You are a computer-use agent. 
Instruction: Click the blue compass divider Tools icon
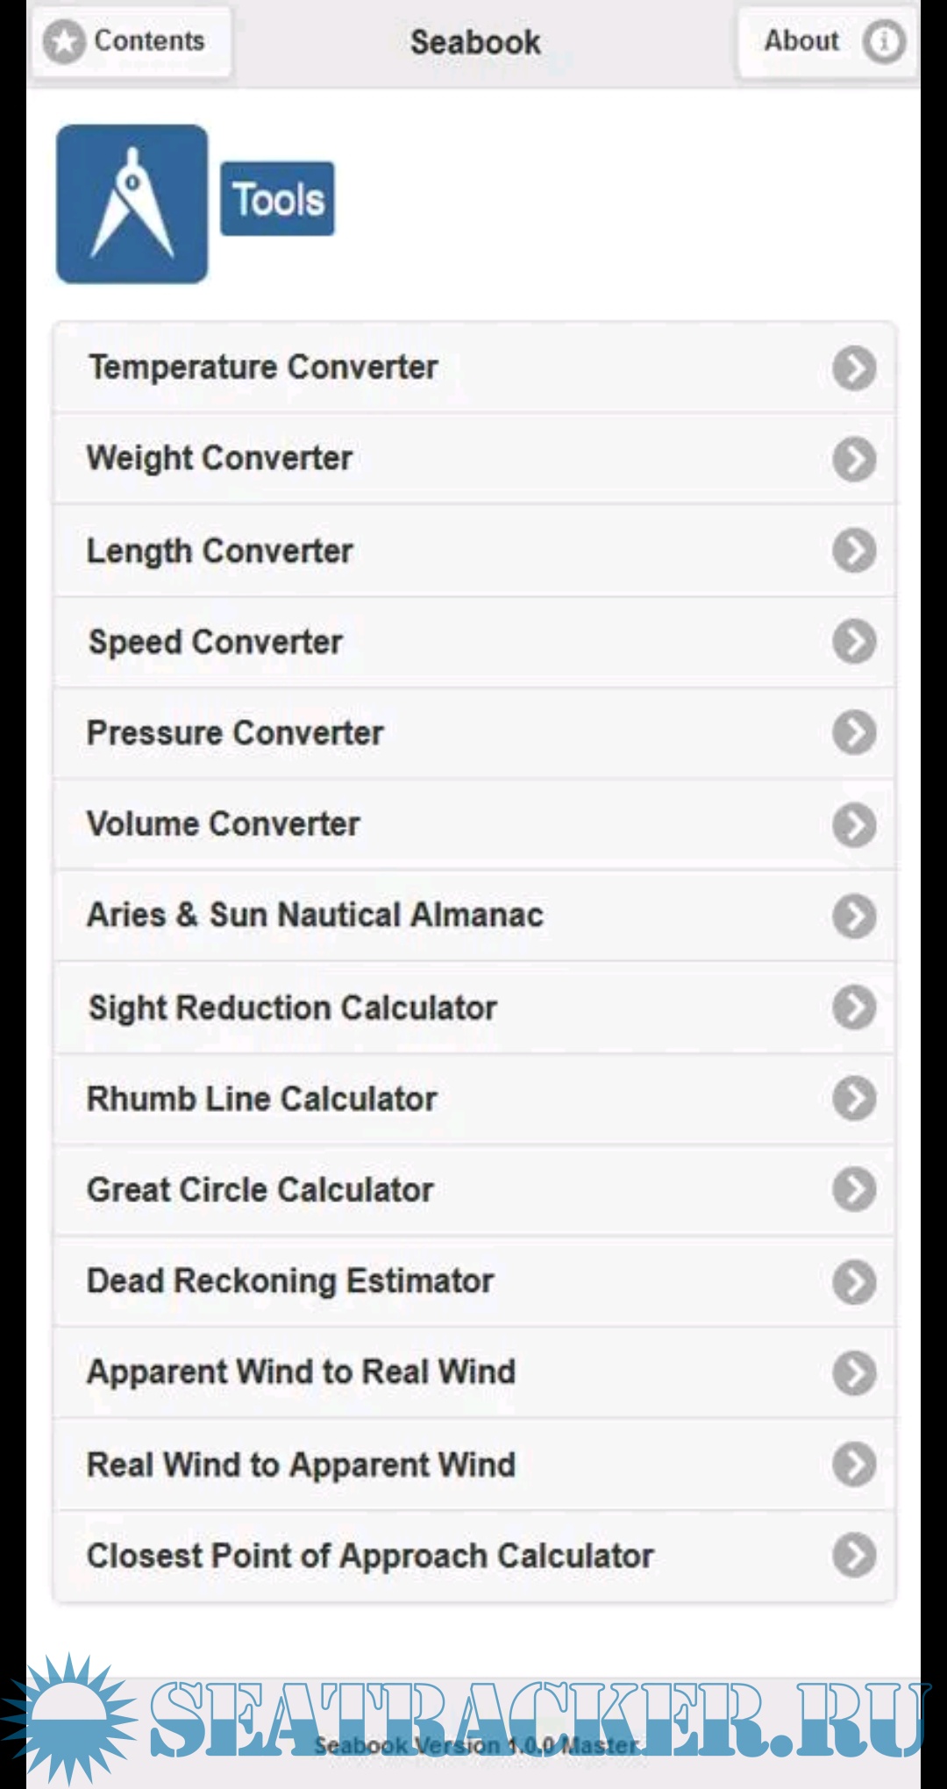coord(132,204)
